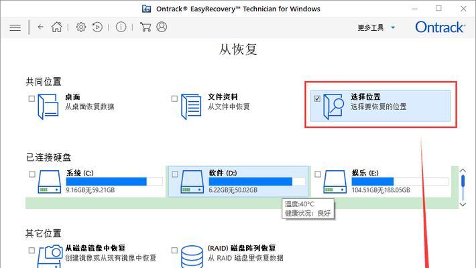The width and height of the screenshot is (476, 268).
Task: Click the 文件资料 documents icon
Action: pos(191,107)
